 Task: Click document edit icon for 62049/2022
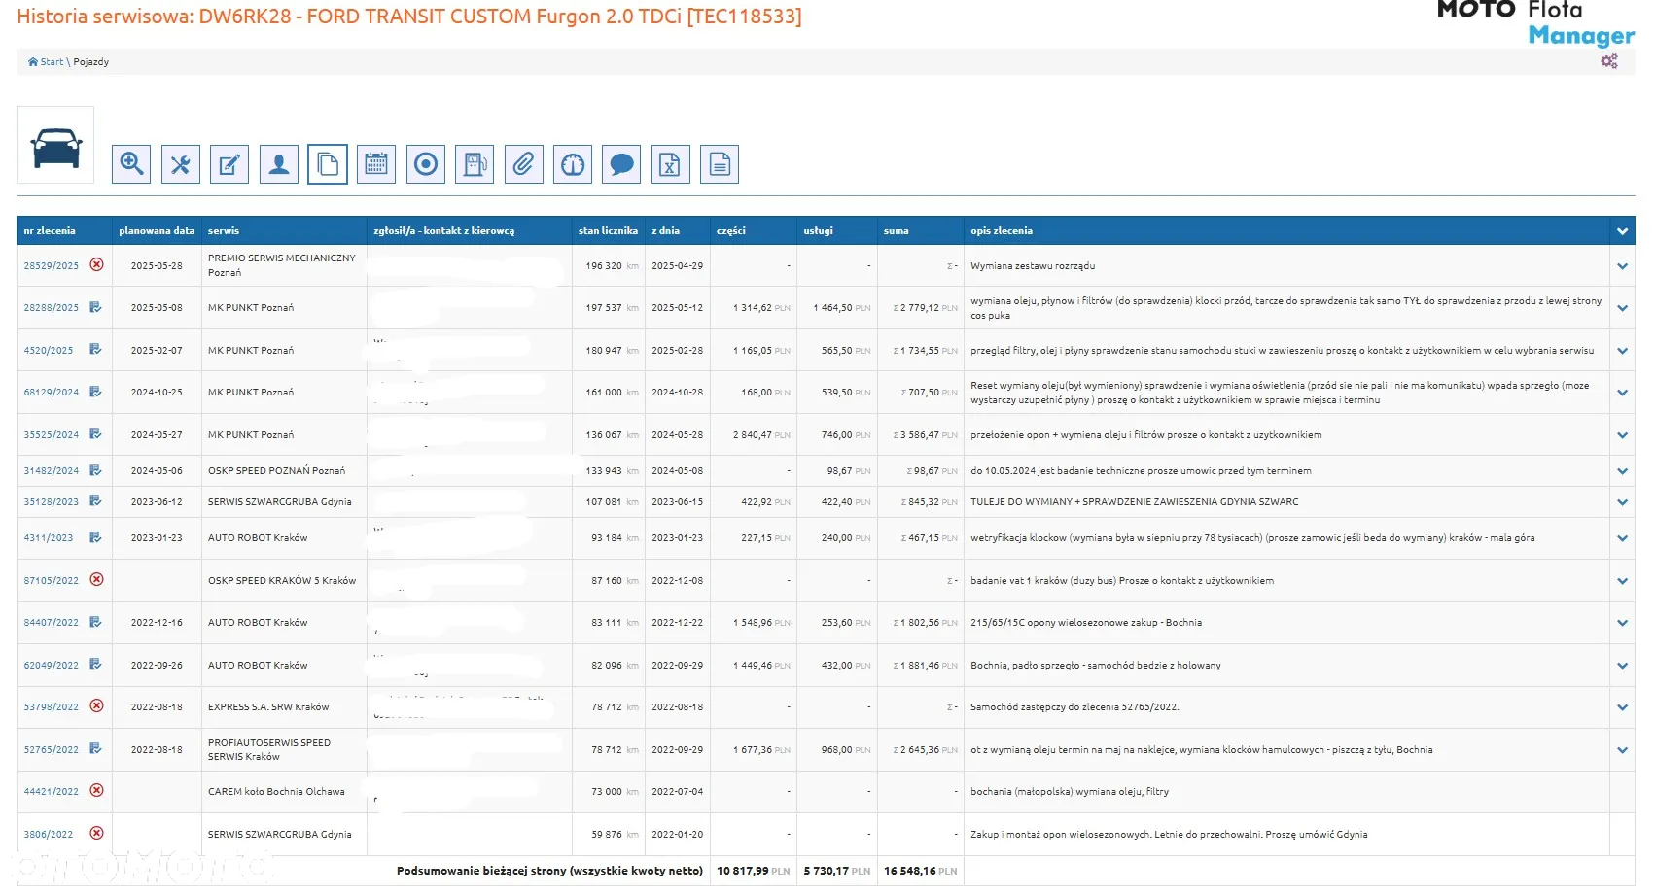pyautogui.click(x=95, y=664)
